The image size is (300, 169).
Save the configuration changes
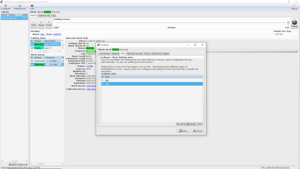coord(183,131)
